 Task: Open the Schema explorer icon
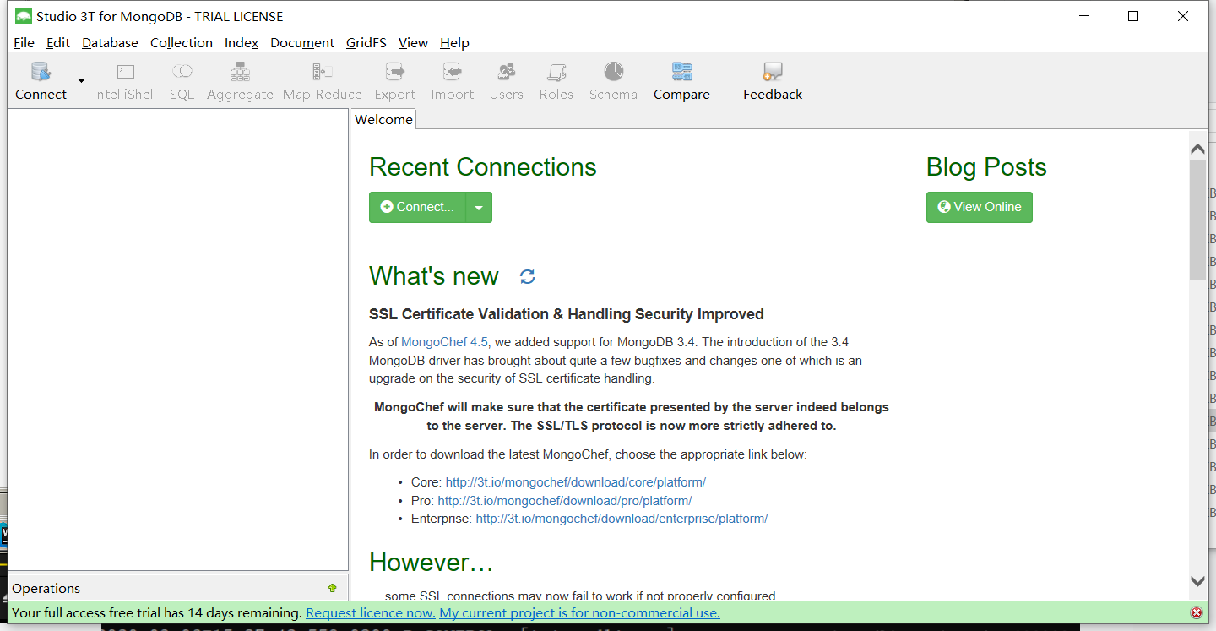point(613,81)
